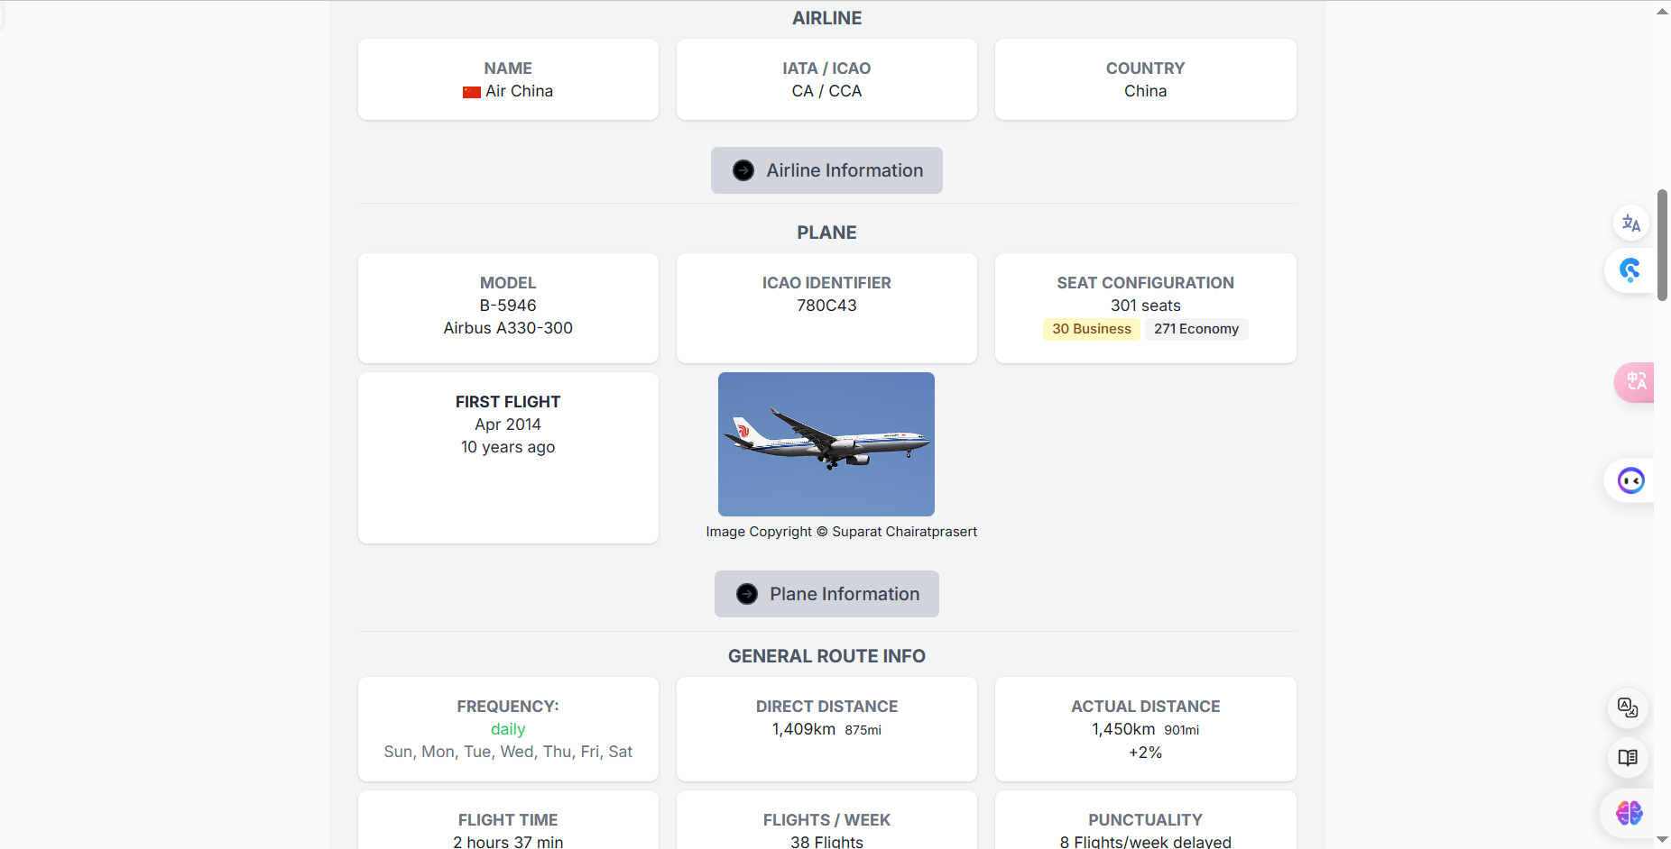Open the blue assistant floating widget

click(1629, 270)
